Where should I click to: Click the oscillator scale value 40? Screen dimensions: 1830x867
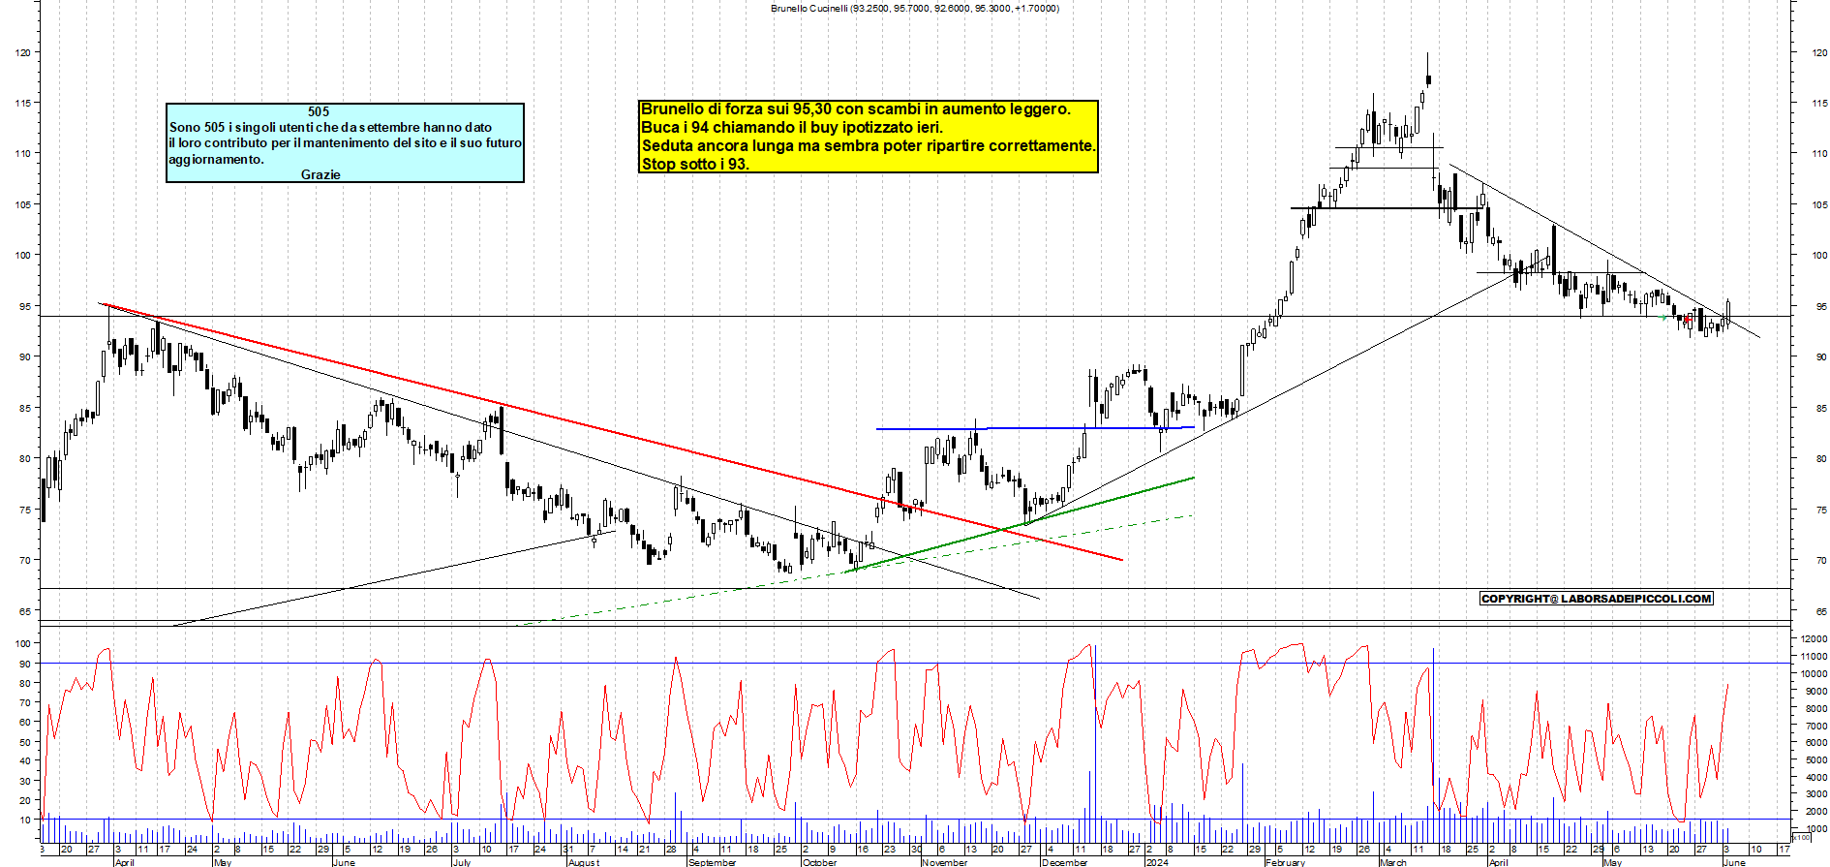[25, 761]
